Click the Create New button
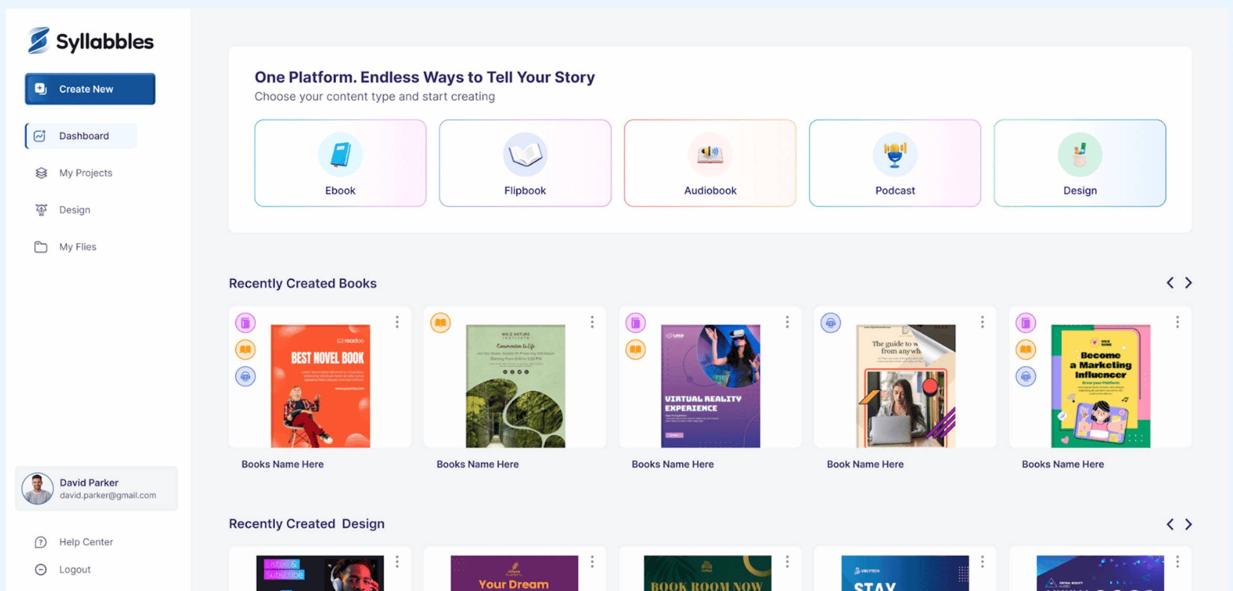Image resolution: width=1233 pixels, height=591 pixels. point(90,89)
